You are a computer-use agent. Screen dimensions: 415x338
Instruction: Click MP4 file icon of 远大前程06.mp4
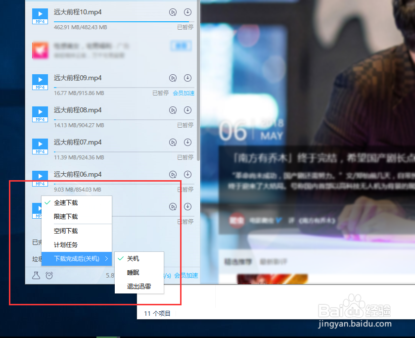pos(40,179)
